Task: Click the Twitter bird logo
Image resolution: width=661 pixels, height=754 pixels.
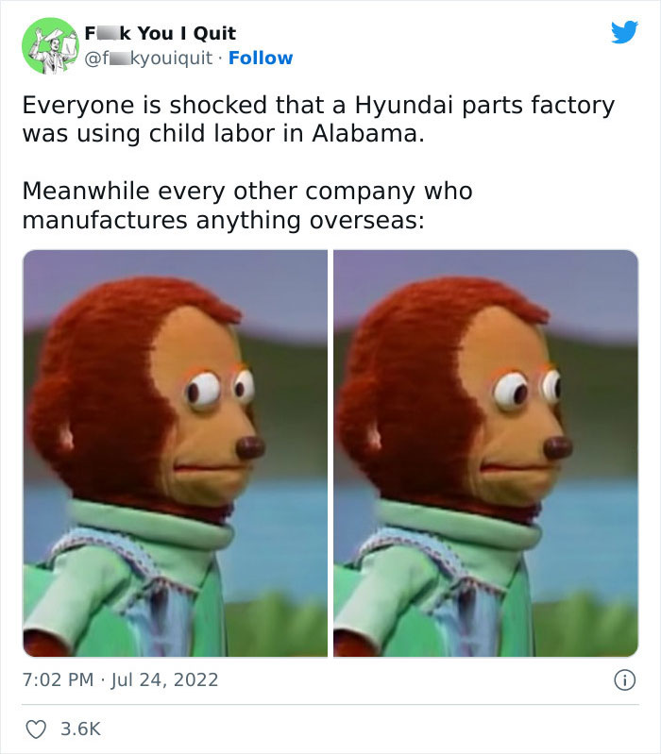Action: coord(624,32)
